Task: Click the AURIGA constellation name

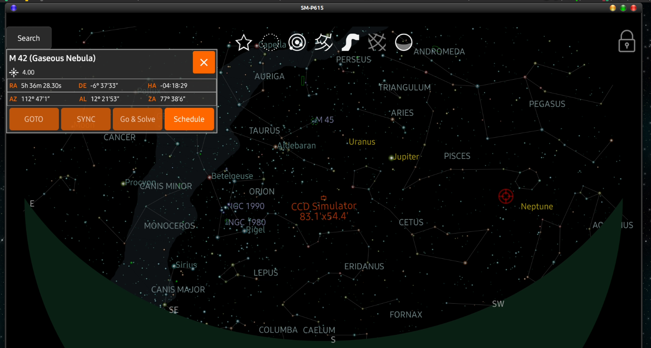Action: [x=270, y=76]
